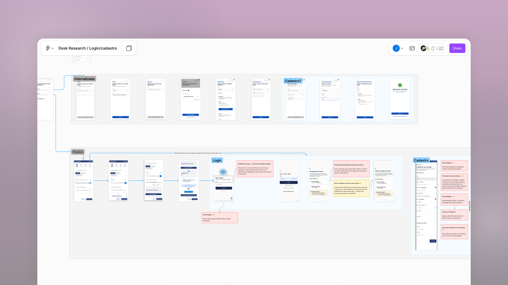Open the Figma main menu logo

coord(48,48)
